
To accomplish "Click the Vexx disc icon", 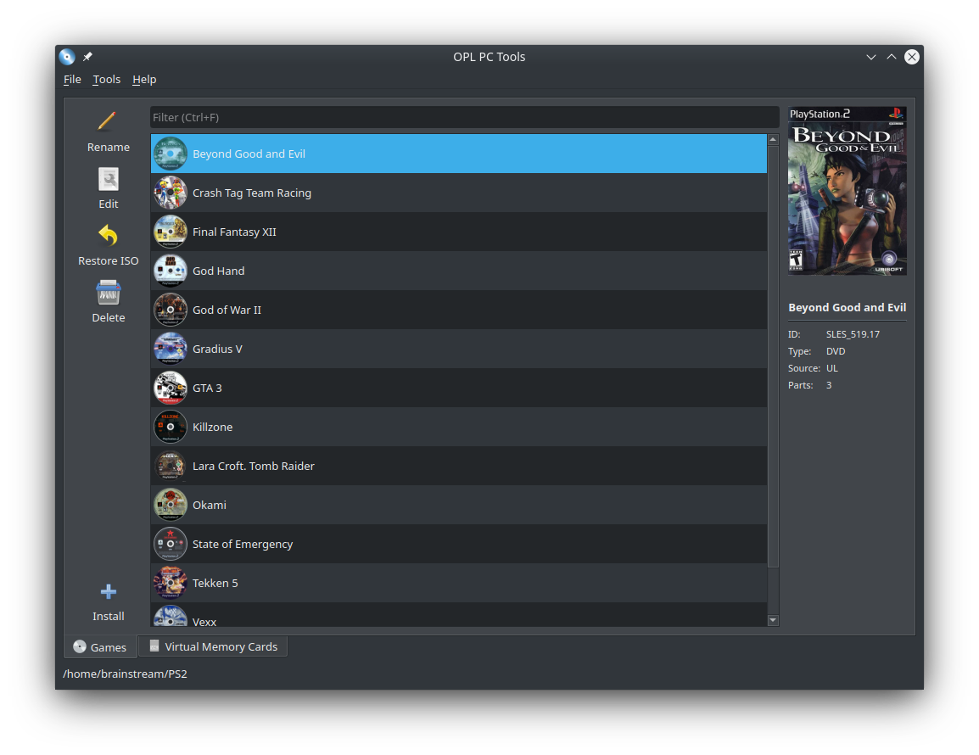I will (171, 616).
